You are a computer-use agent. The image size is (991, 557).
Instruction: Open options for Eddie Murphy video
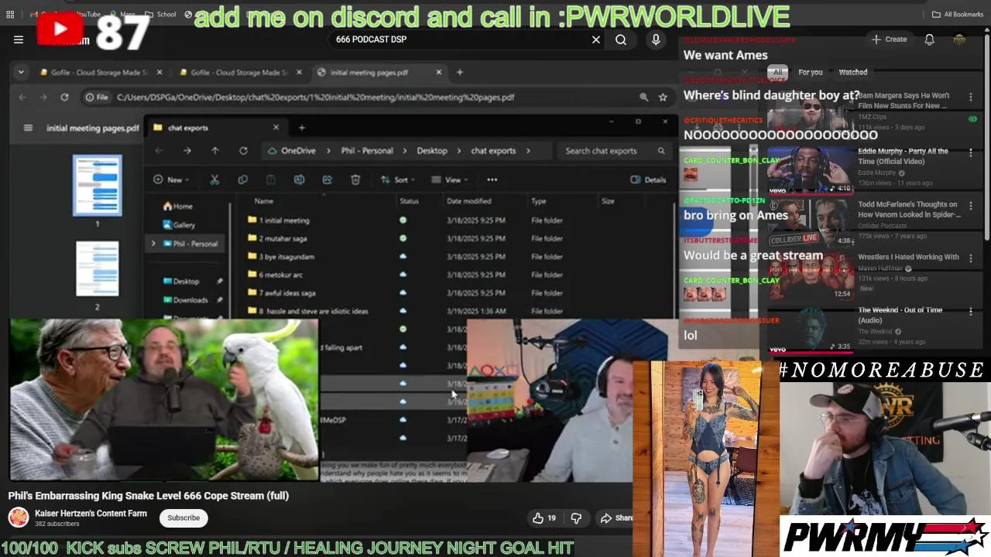coord(971,153)
